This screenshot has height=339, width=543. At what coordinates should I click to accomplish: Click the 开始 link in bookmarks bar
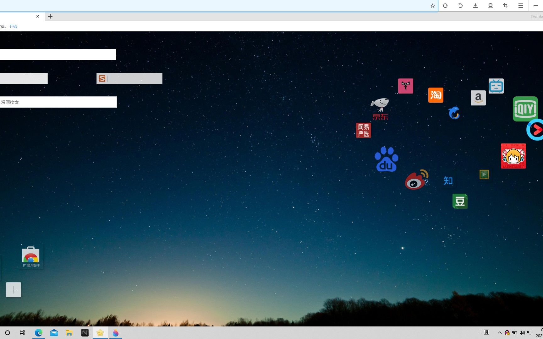click(x=13, y=27)
